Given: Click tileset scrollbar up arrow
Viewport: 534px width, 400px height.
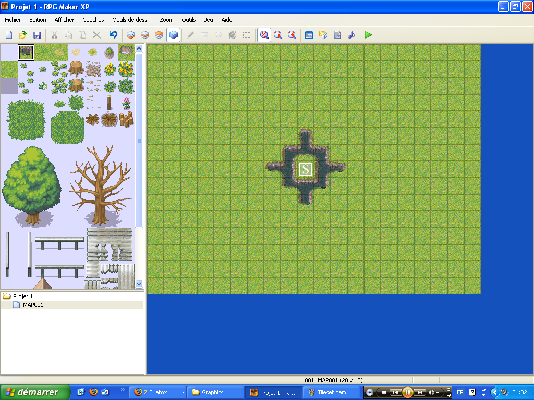Looking at the screenshot, I should click(x=139, y=48).
